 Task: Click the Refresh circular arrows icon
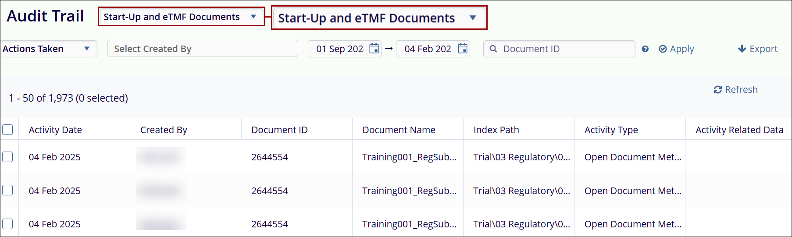click(x=718, y=90)
